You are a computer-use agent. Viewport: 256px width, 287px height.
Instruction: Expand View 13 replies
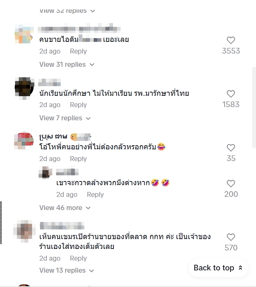[x=67, y=270]
